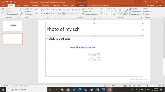Toggle italic formatting
Screen dimensions: 165x92
pos(39,14)
